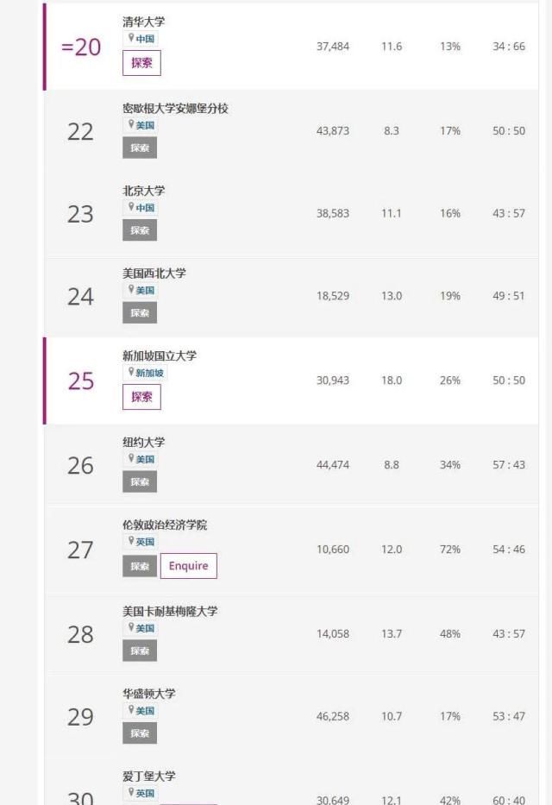Select the 华盛顿大学 university title
552x805 pixels.
(148, 694)
